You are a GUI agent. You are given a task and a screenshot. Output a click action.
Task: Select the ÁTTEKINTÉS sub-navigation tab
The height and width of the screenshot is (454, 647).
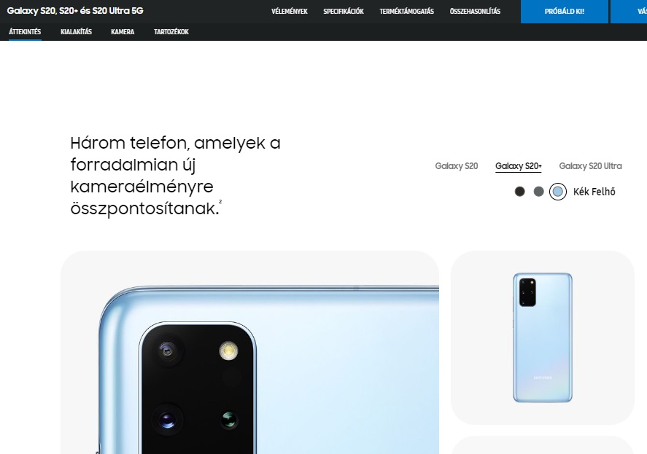click(x=25, y=32)
